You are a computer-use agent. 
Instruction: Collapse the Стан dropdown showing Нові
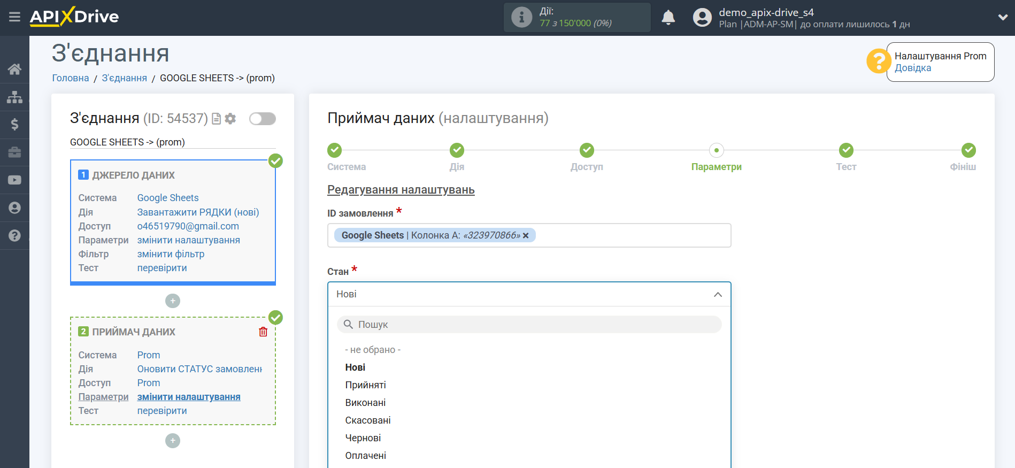click(529, 294)
